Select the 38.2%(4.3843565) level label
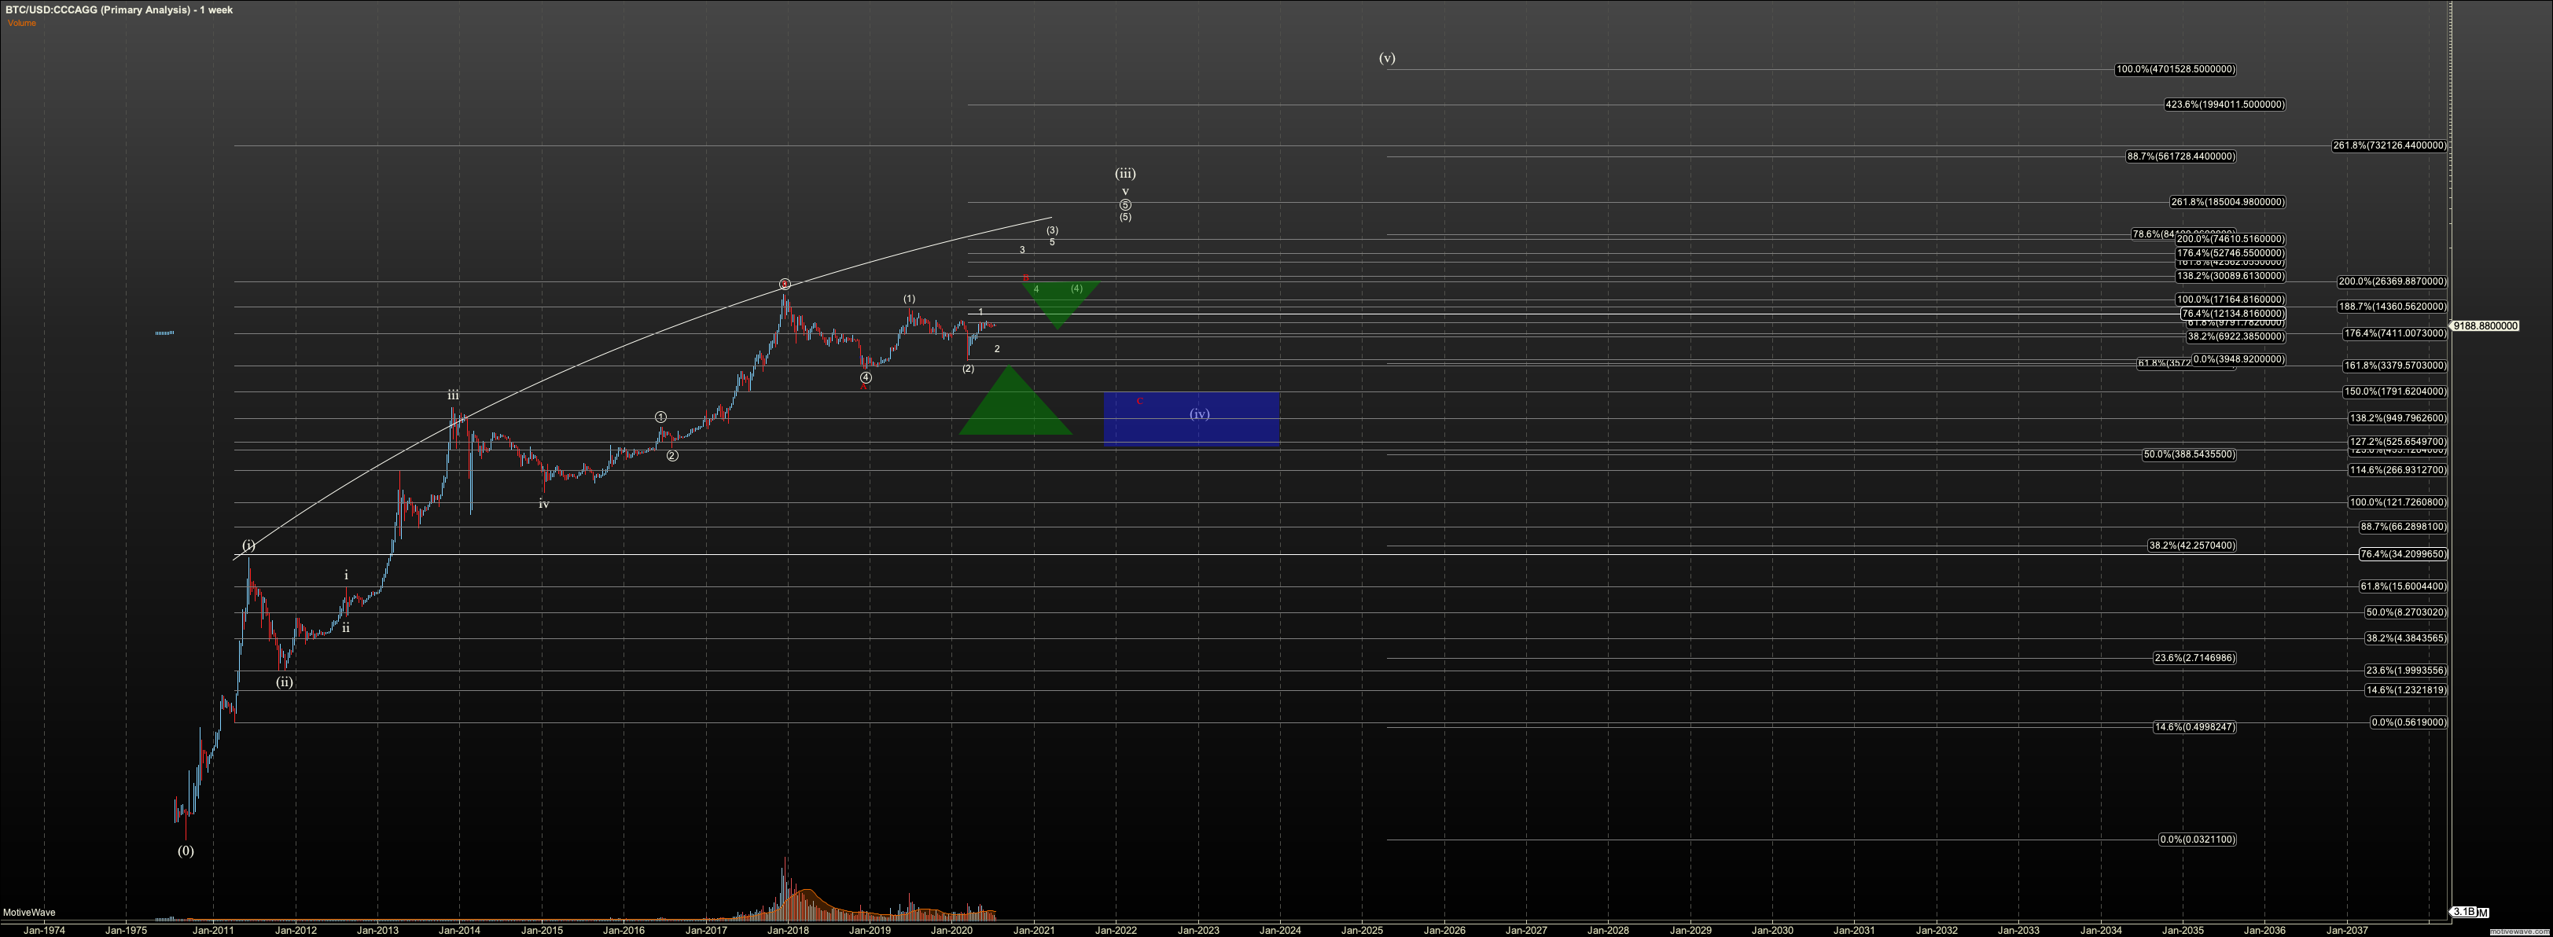 coord(2405,638)
